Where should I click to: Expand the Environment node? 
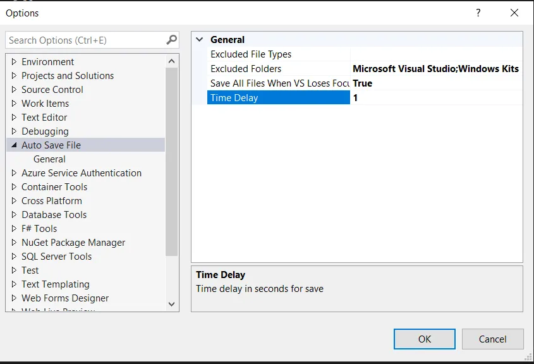point(14,62)
